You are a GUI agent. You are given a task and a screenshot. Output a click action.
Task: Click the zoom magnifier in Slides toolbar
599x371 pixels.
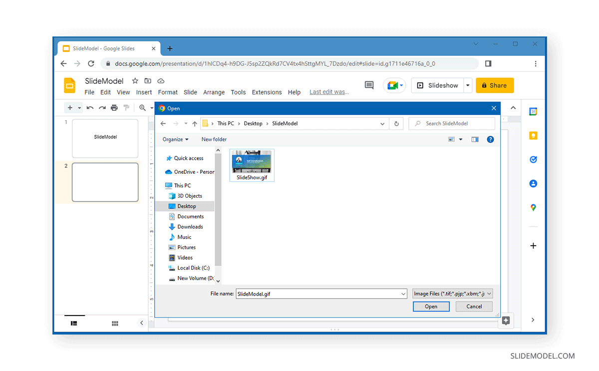tap(143, 107)
